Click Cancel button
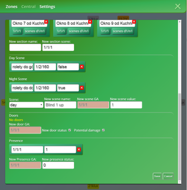The width and height of the screenshot is (187, 190). tap(168, 176)
